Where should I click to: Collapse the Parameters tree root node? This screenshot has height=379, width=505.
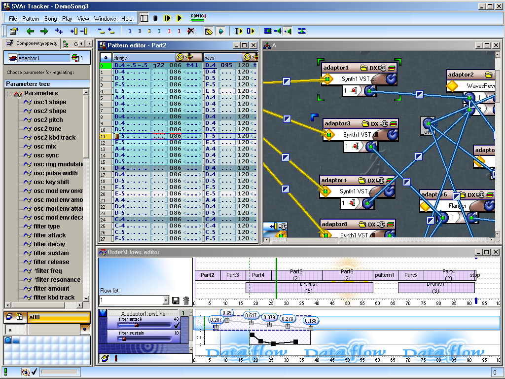9,93
